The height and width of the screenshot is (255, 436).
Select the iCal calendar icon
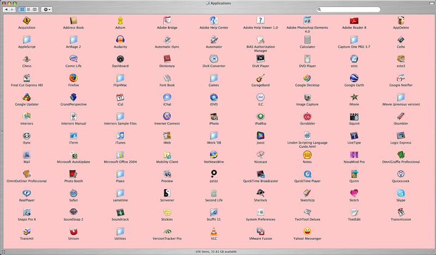click(120, 97)
